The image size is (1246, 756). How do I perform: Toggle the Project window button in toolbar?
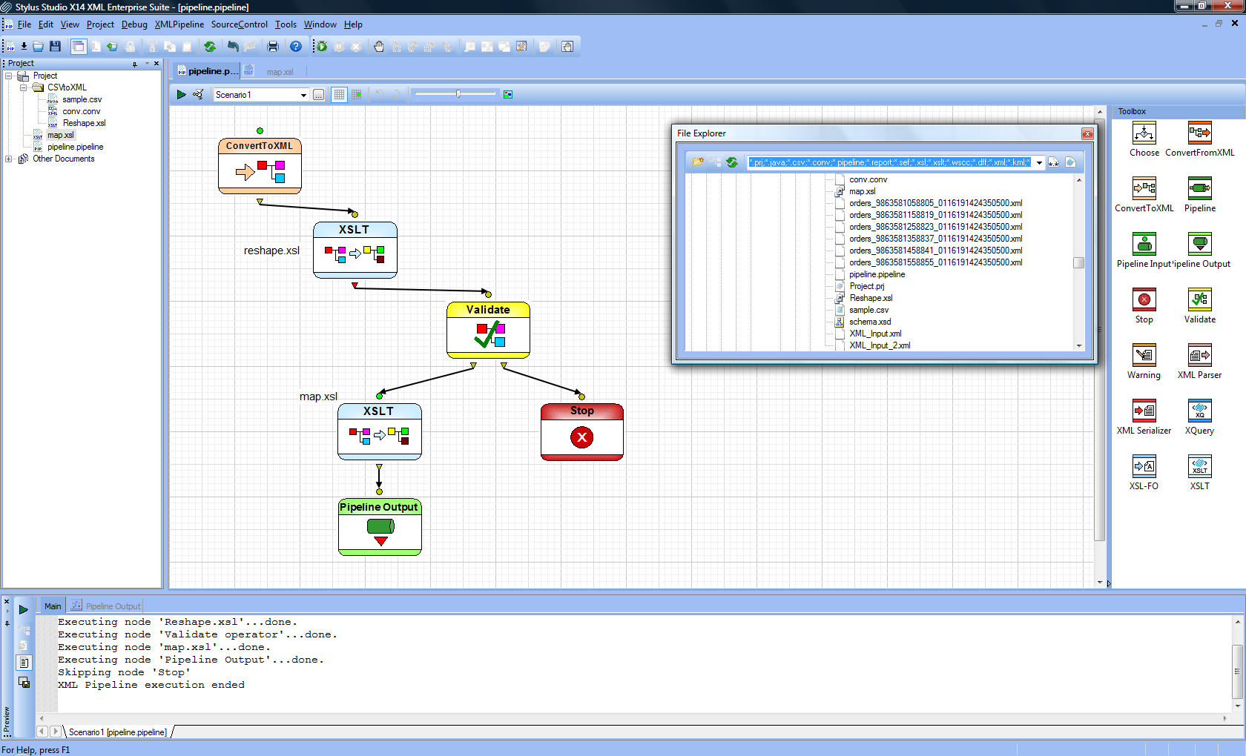coord(78,47)
